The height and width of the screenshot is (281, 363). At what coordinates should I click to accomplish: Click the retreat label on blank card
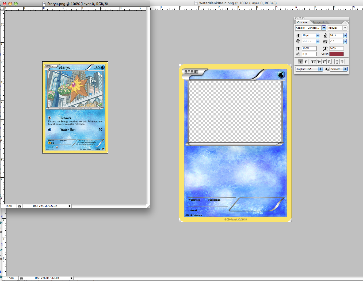pyautogui.click(x=193, y=210)
